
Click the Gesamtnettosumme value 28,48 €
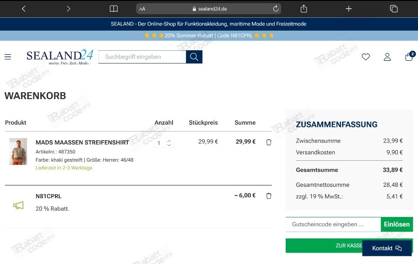click(393, 185)
